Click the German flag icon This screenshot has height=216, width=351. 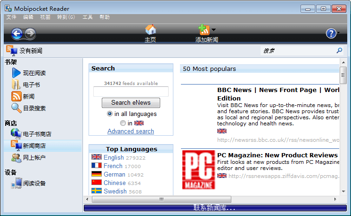97,174
